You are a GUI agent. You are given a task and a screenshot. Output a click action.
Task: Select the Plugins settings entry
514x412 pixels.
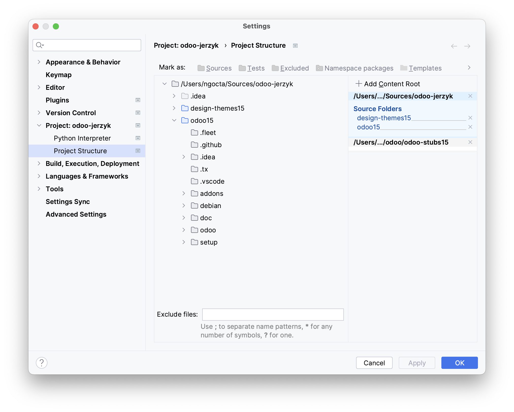(x=57, y=100)
